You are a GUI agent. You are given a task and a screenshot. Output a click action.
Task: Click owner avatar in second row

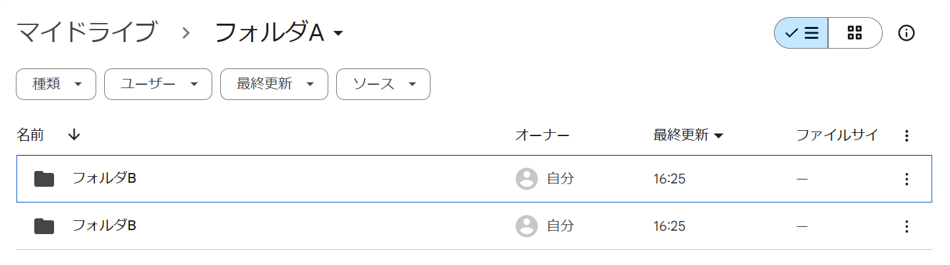point(526,226)
